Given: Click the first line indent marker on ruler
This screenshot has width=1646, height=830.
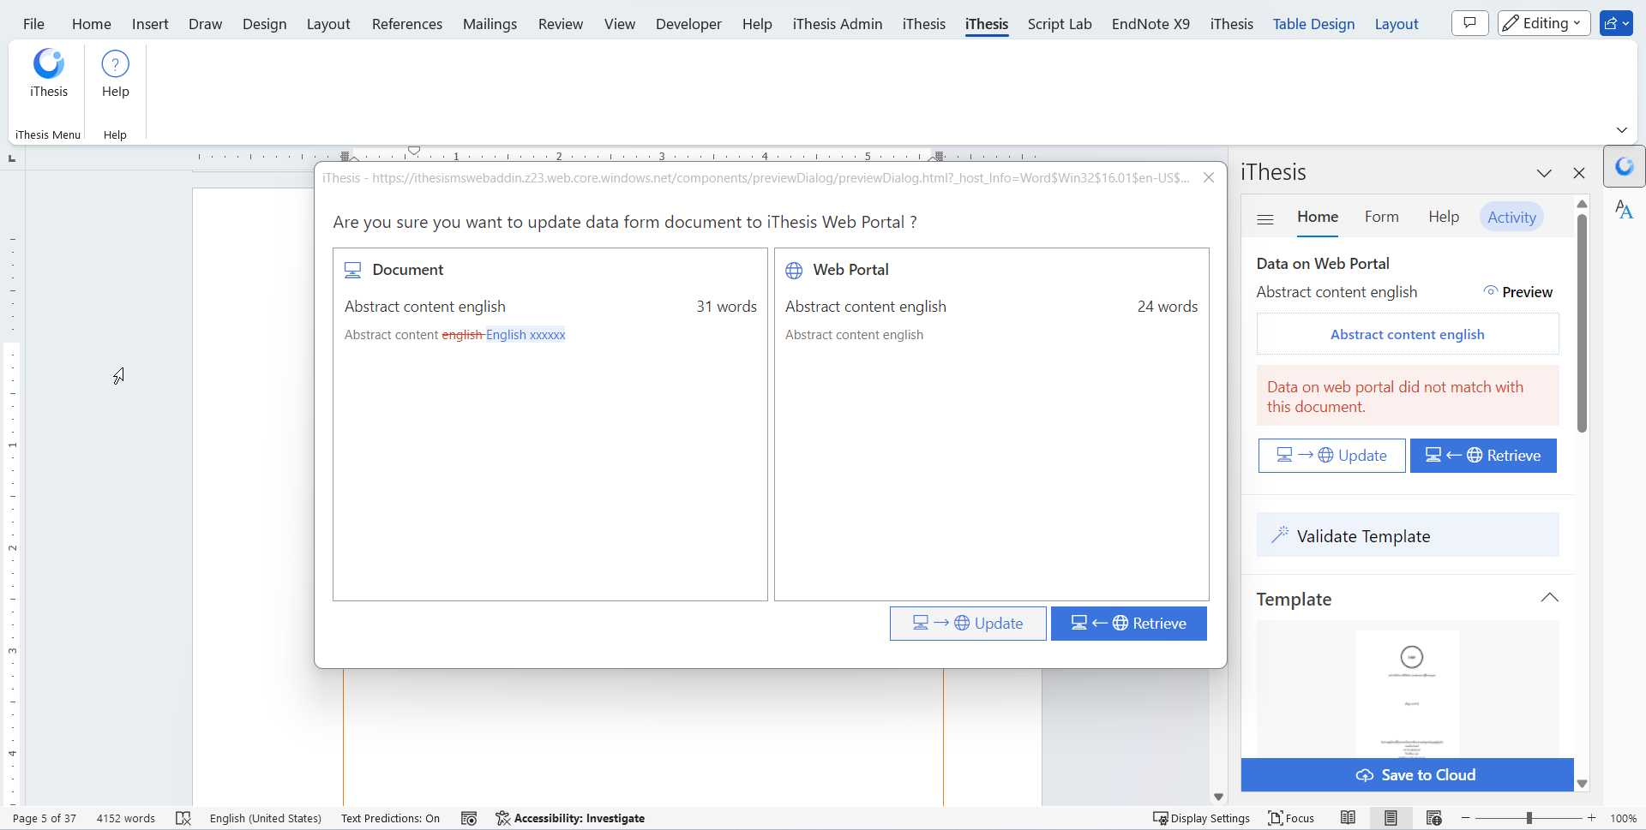Looking at the screenshot, I should tap(414, 151).
